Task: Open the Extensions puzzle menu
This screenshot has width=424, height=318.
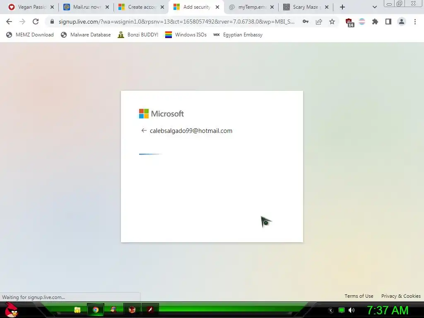Action: (375, 22)
